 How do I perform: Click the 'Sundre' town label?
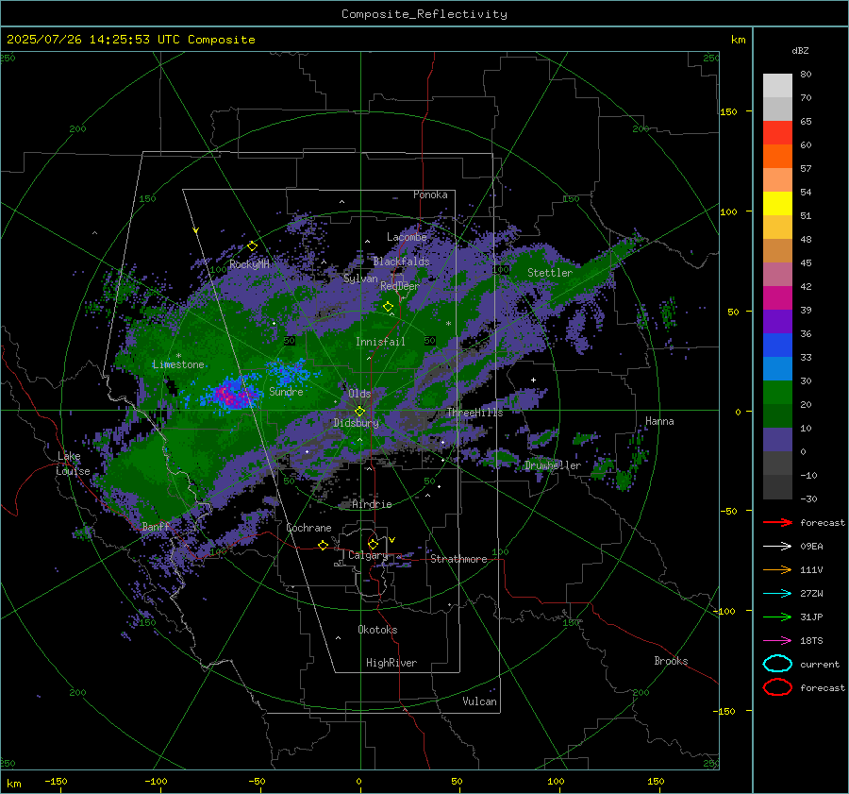[x=286, y=391]
